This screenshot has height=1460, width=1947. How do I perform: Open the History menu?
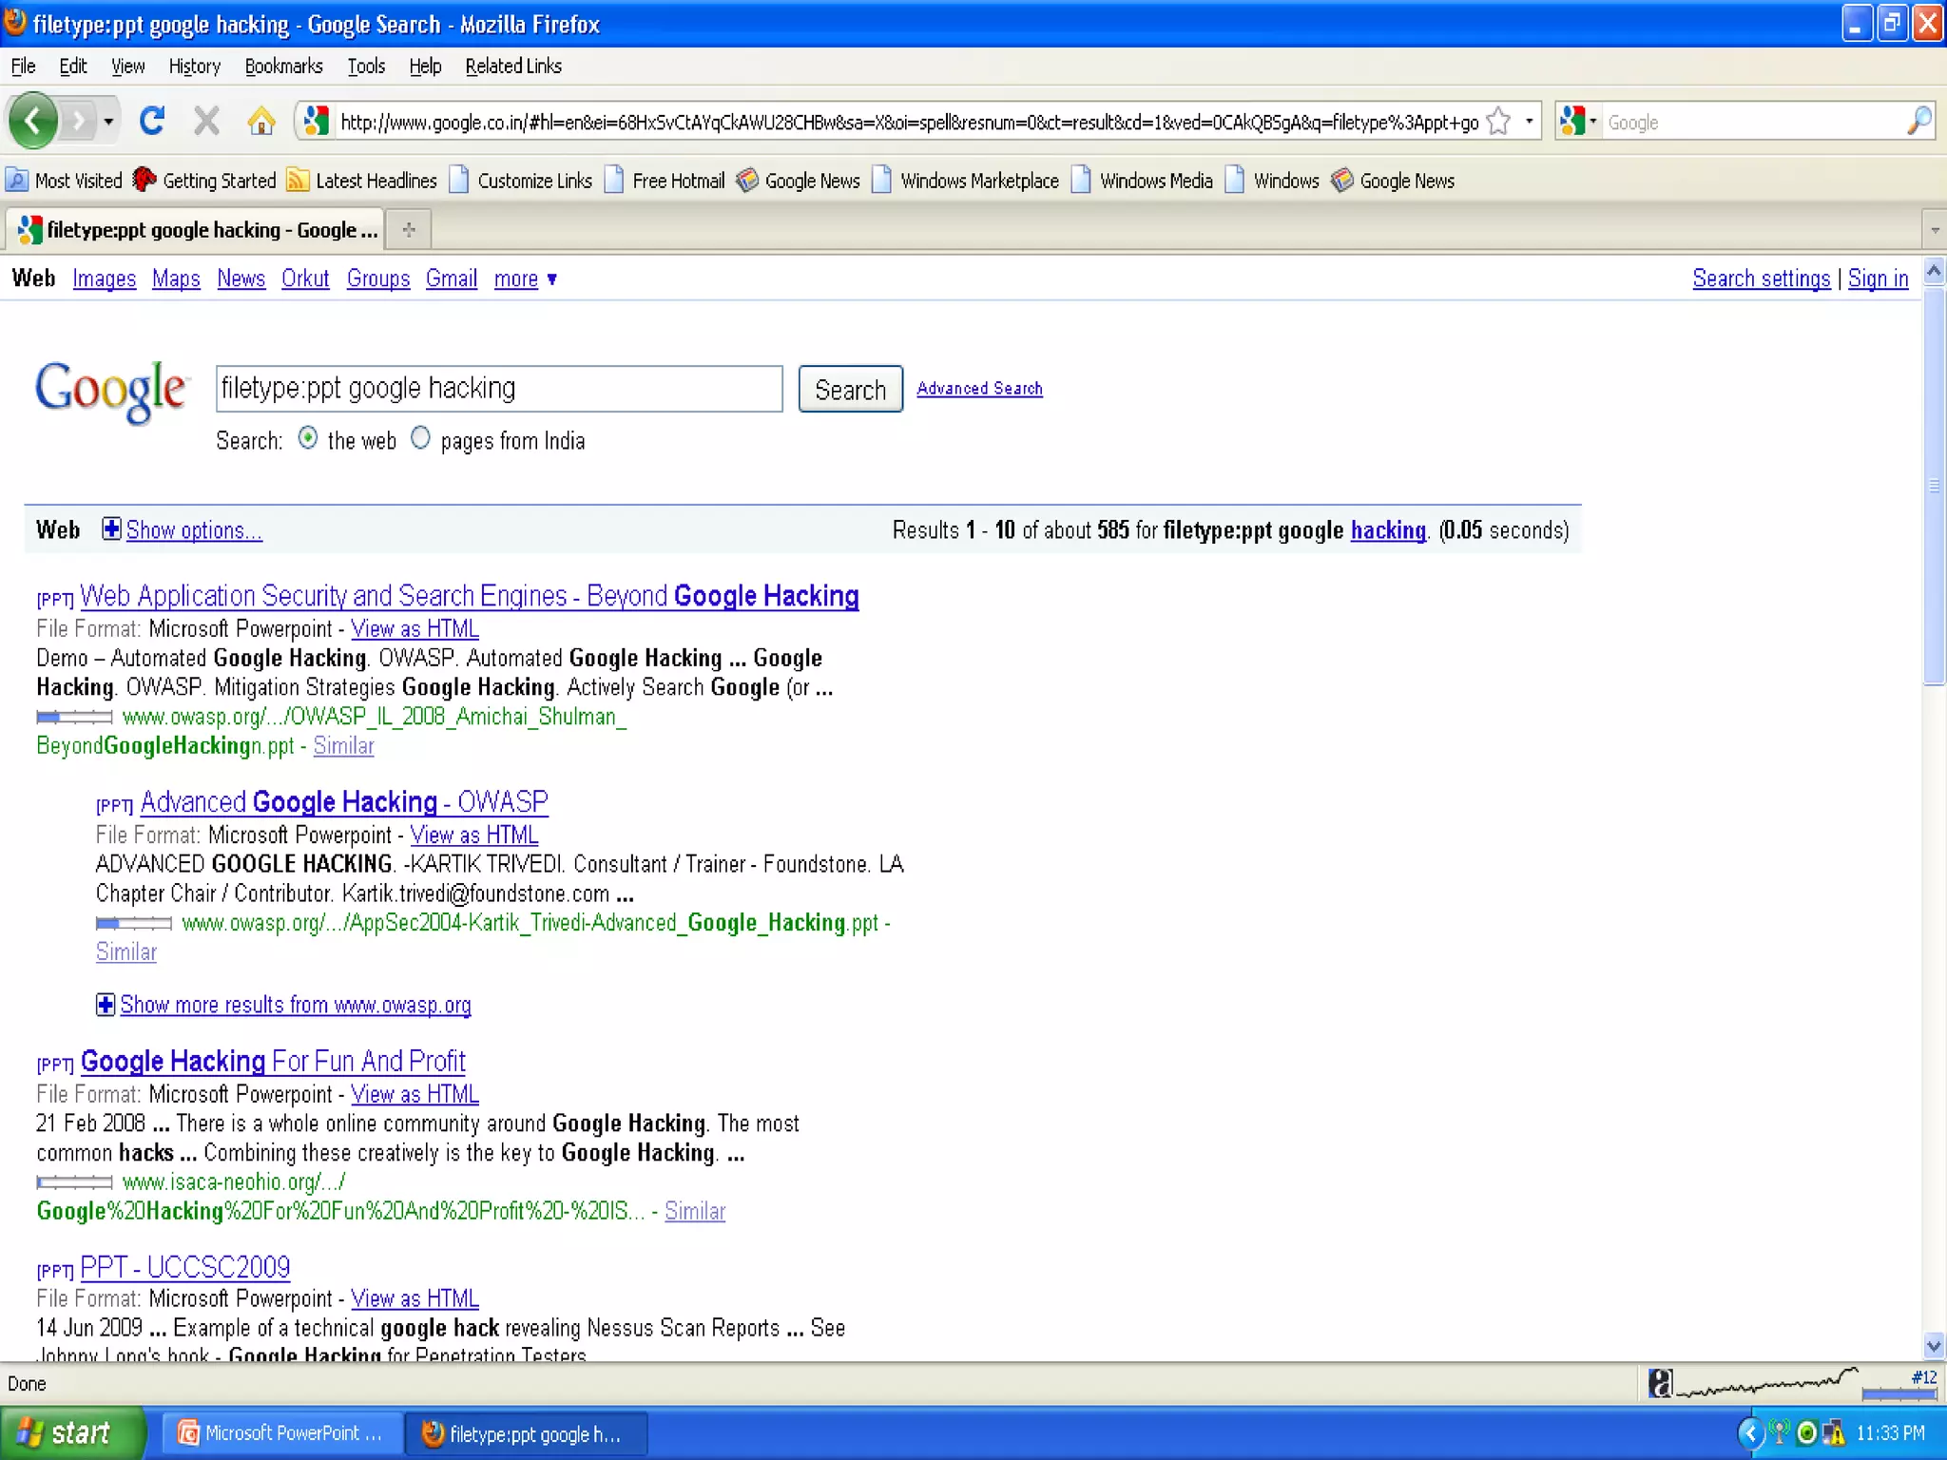(194, 66)
